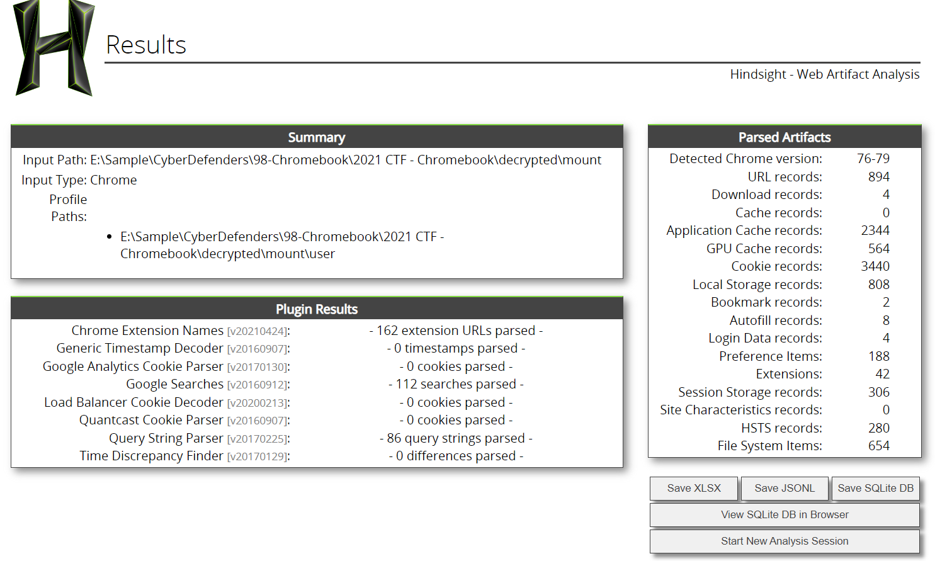Click the Save SQLite DB button
This screenshot has width=935, height=561.
click(875, 489)
